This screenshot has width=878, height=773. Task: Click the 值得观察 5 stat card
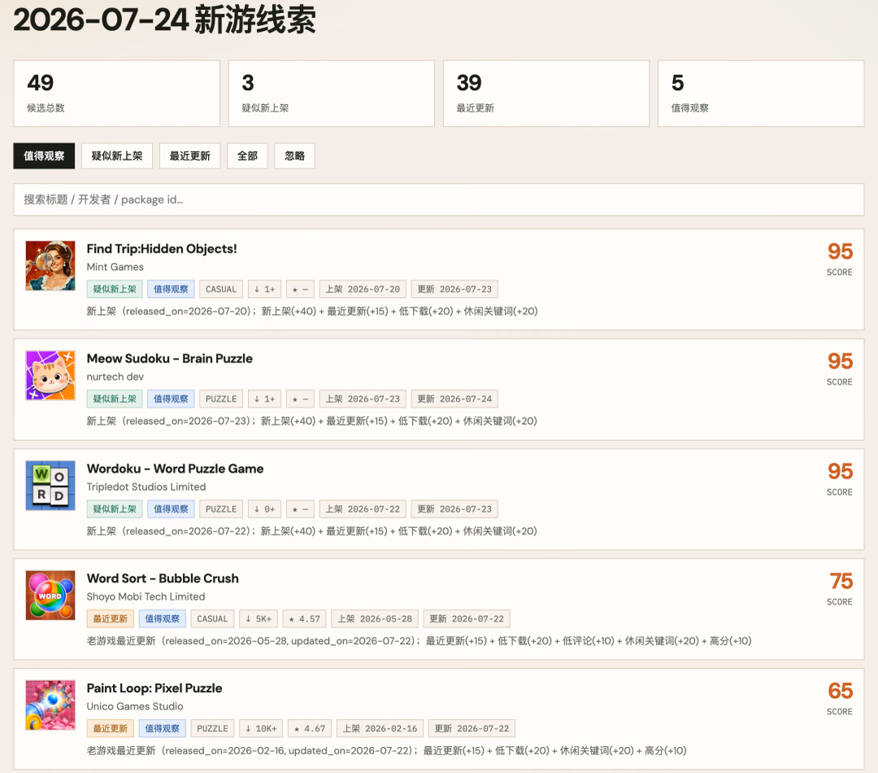point(761,94)
